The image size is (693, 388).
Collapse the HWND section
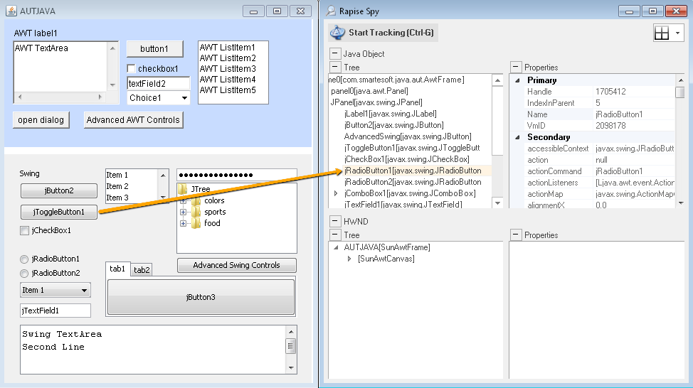[x=334, y=222]
